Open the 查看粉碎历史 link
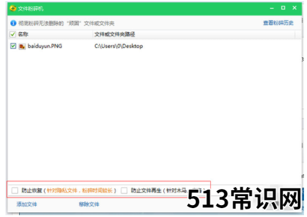The width and height of the screenshot is (307, 217). (278, 23)
